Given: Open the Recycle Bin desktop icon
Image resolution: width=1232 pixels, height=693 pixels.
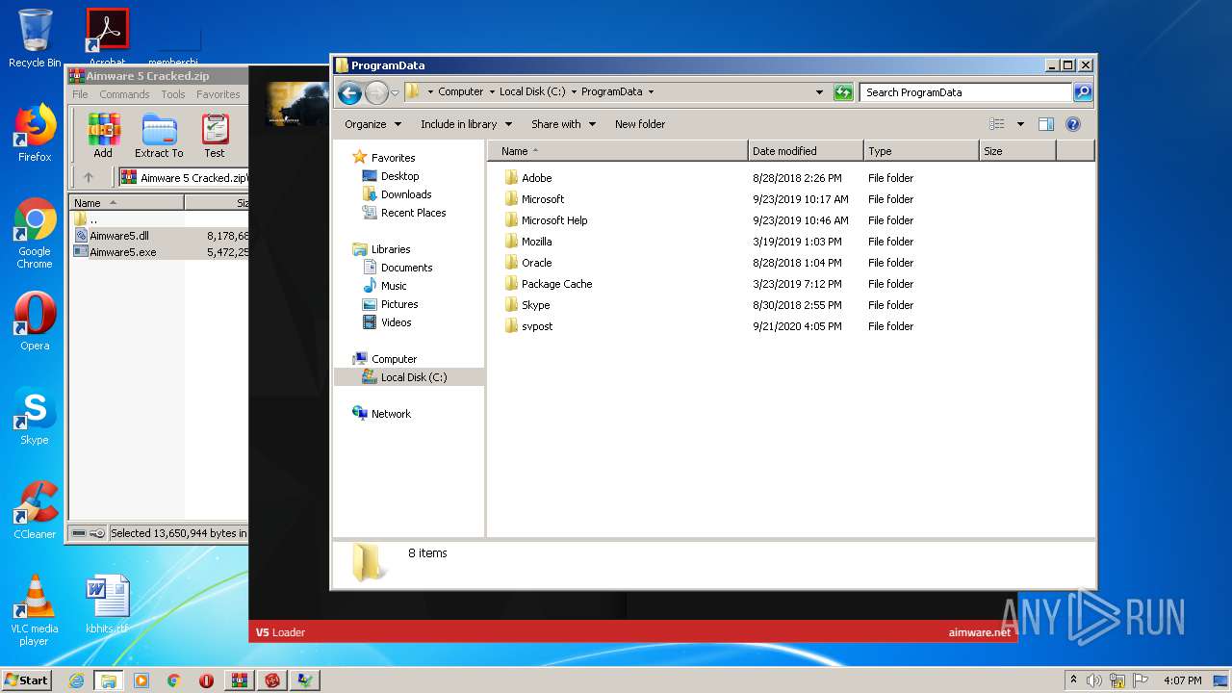Looking at the screenshot, I should point(35,38).
